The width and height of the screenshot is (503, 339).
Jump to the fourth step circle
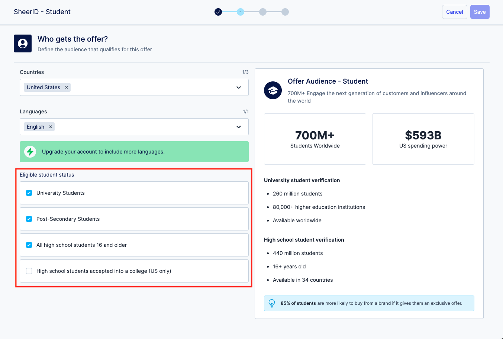pyautogui.click(x=285, y=12)
